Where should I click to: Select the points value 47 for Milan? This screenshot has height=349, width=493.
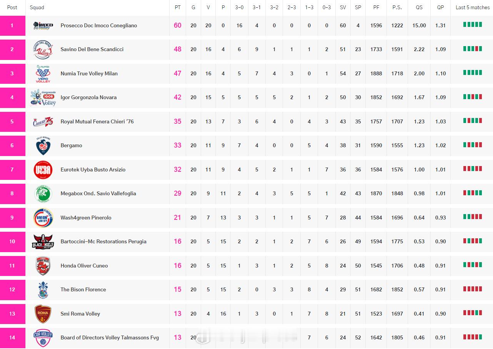[x=178, y=74]
